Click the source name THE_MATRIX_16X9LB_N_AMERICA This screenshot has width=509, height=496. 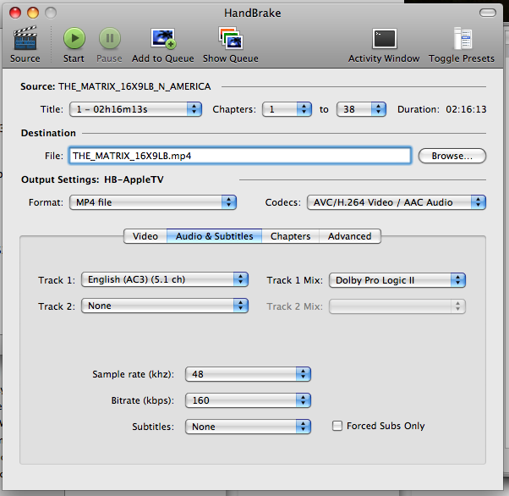(134, 86)
